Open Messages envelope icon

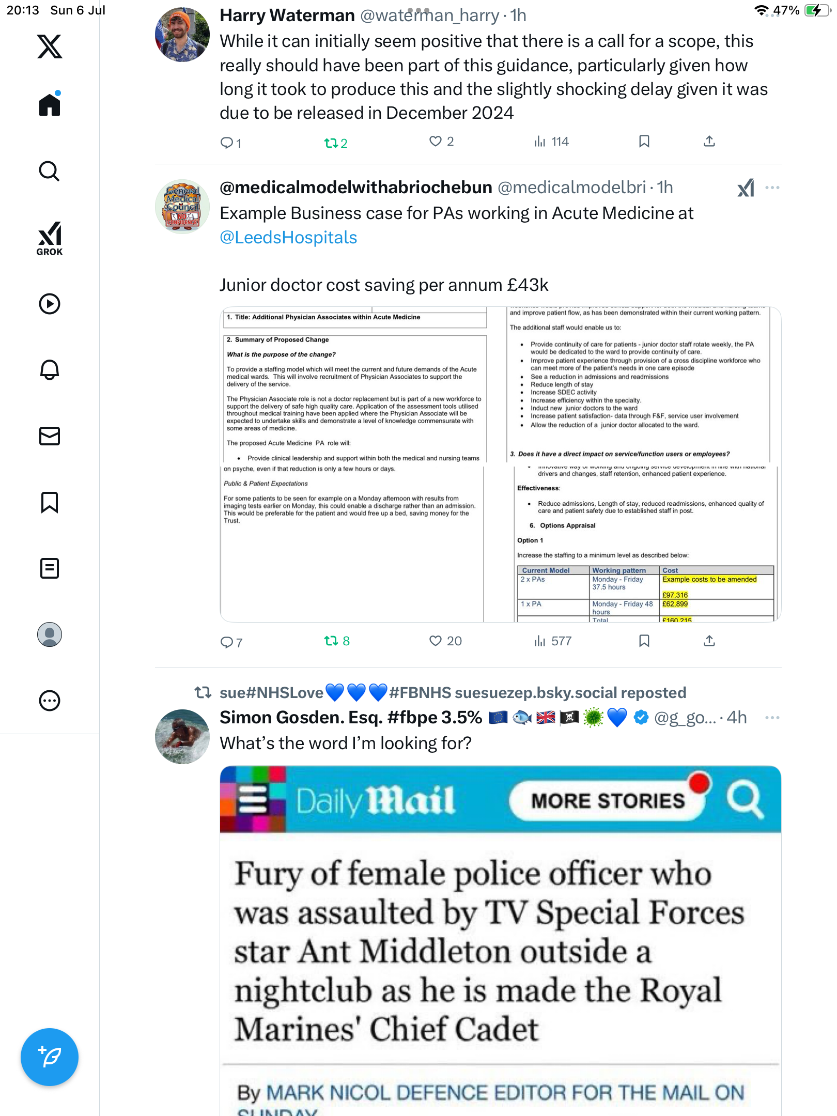50,436
